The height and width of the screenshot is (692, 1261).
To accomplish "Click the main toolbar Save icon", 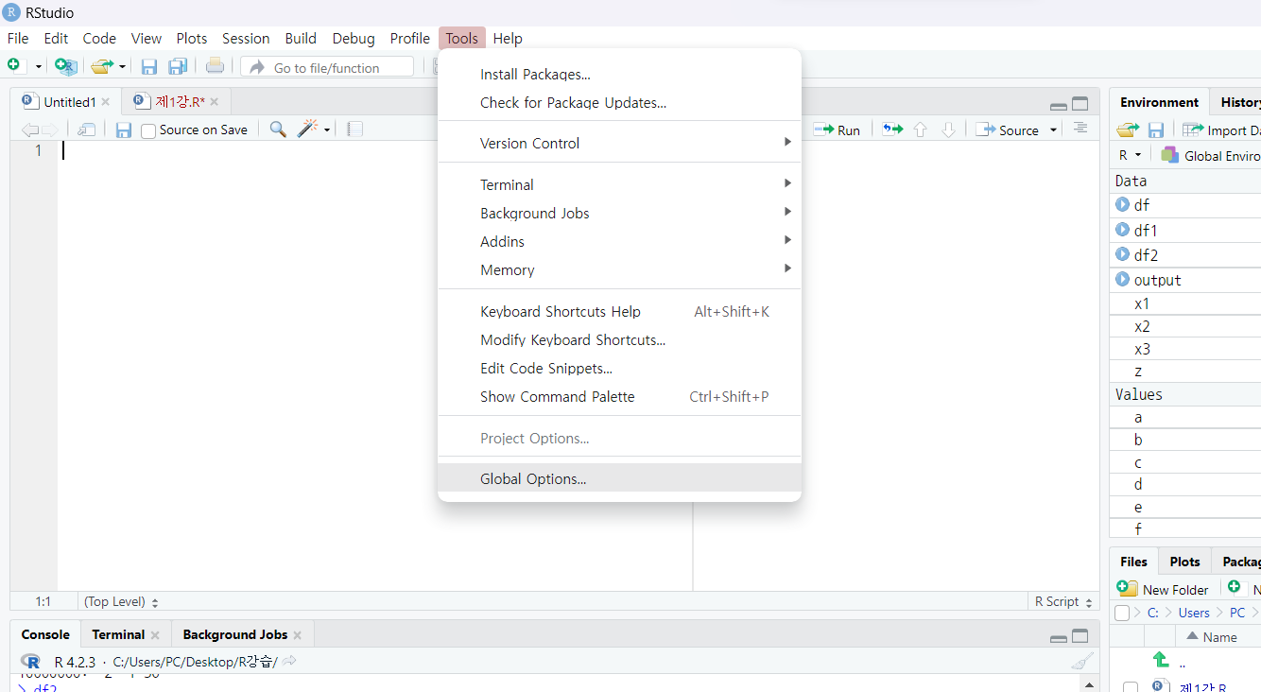I will pos(148,66).
